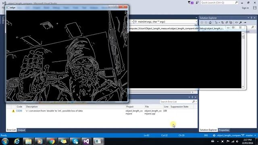
Task: Click the Search Error List magnifier icon
Action: click(x=193, y=102)
